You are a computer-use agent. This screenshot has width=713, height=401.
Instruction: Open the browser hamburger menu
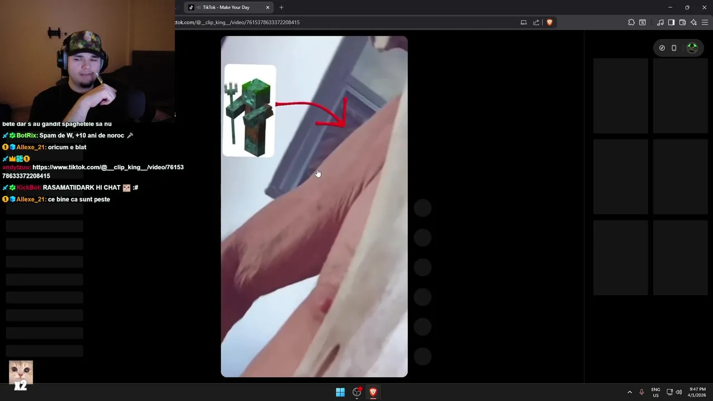point(705,22)
